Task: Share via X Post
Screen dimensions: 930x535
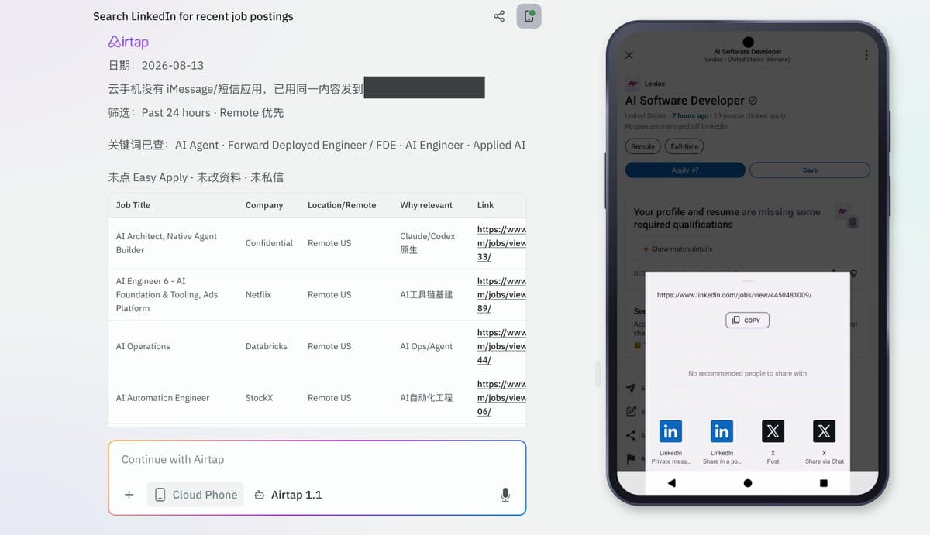Action: point(773,442)
